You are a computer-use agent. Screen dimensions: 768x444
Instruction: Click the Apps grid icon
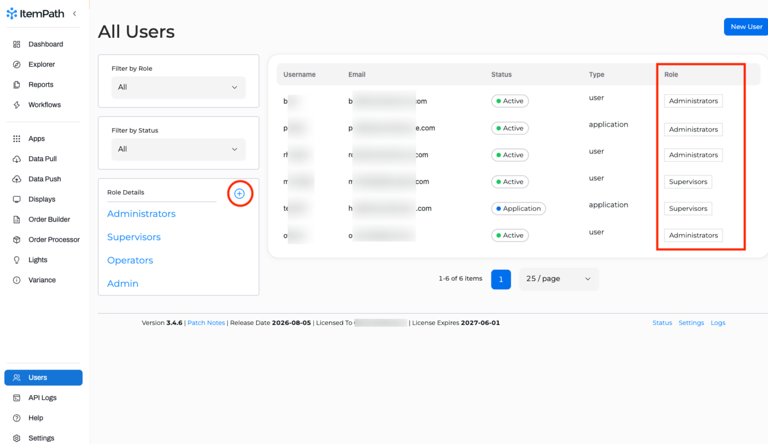(16, 139)
